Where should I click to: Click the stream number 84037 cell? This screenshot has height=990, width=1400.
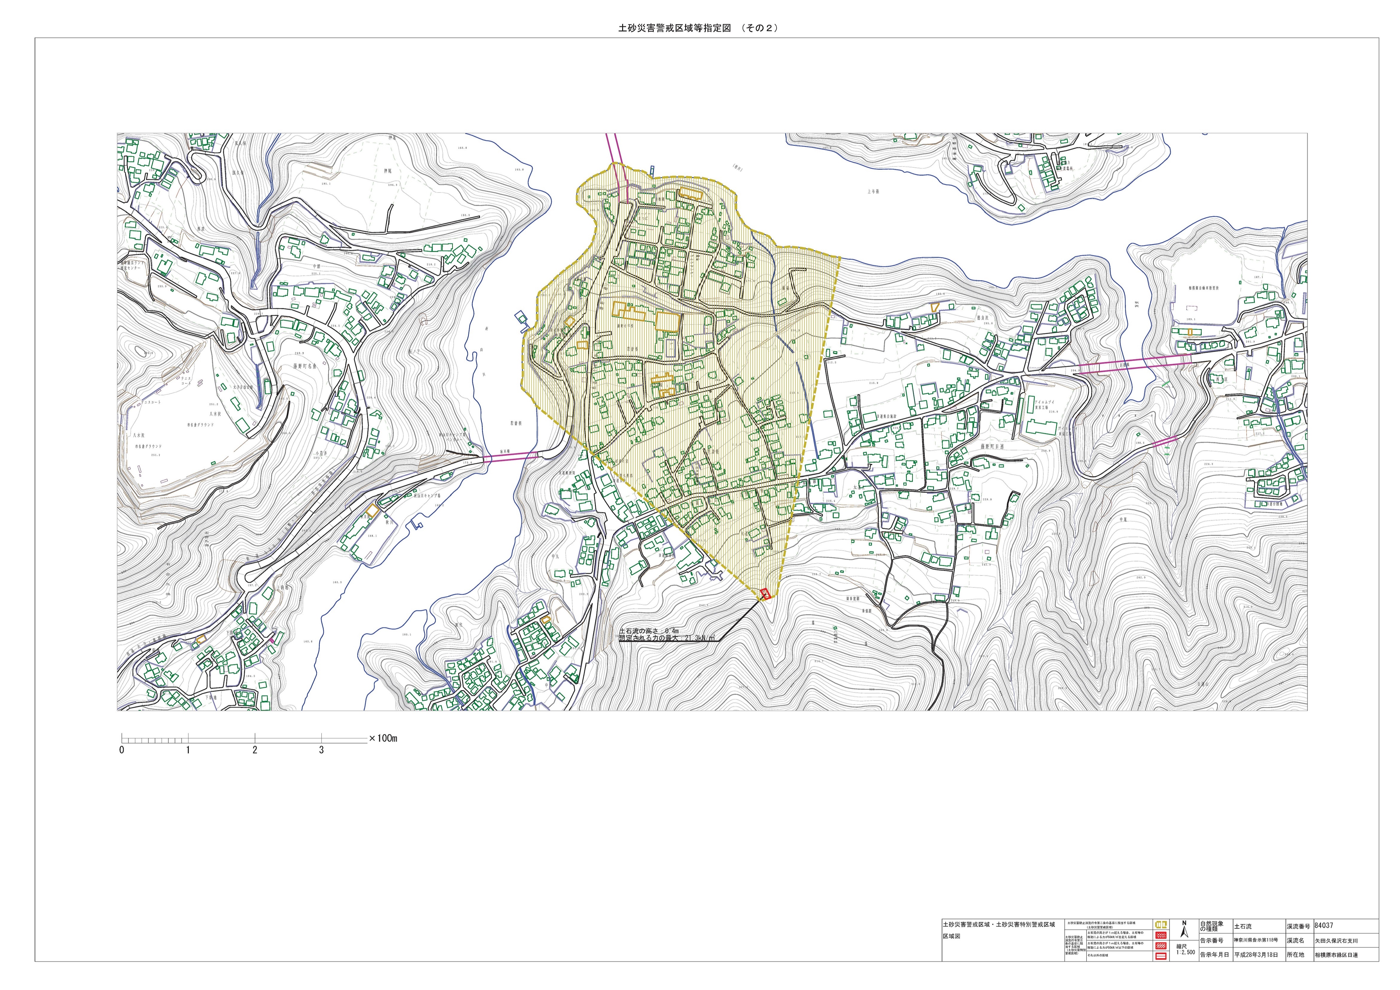1324,925
